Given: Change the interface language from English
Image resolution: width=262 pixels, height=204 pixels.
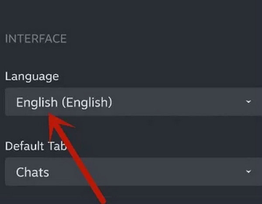Looking at the screenshot, I should tap(131, 102).
